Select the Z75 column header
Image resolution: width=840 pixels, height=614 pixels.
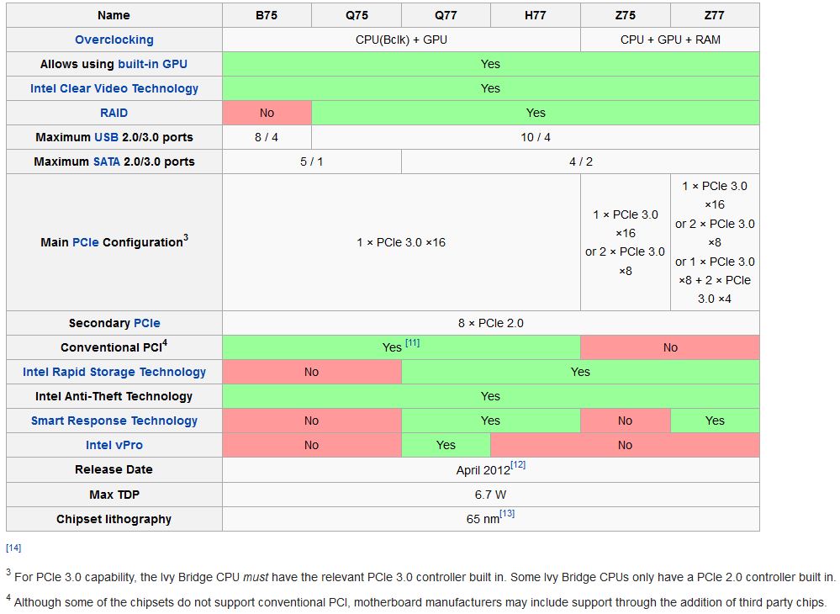pyautogui.click(x=626, y=15)
